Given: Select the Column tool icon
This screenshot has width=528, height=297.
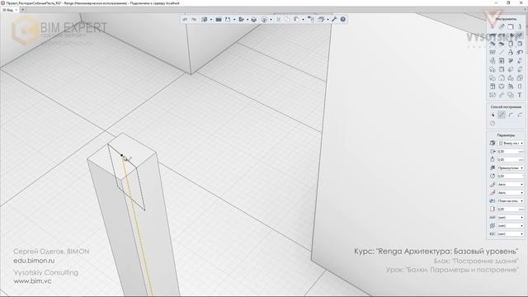Looking at the screenshot, I should point(520,26).
